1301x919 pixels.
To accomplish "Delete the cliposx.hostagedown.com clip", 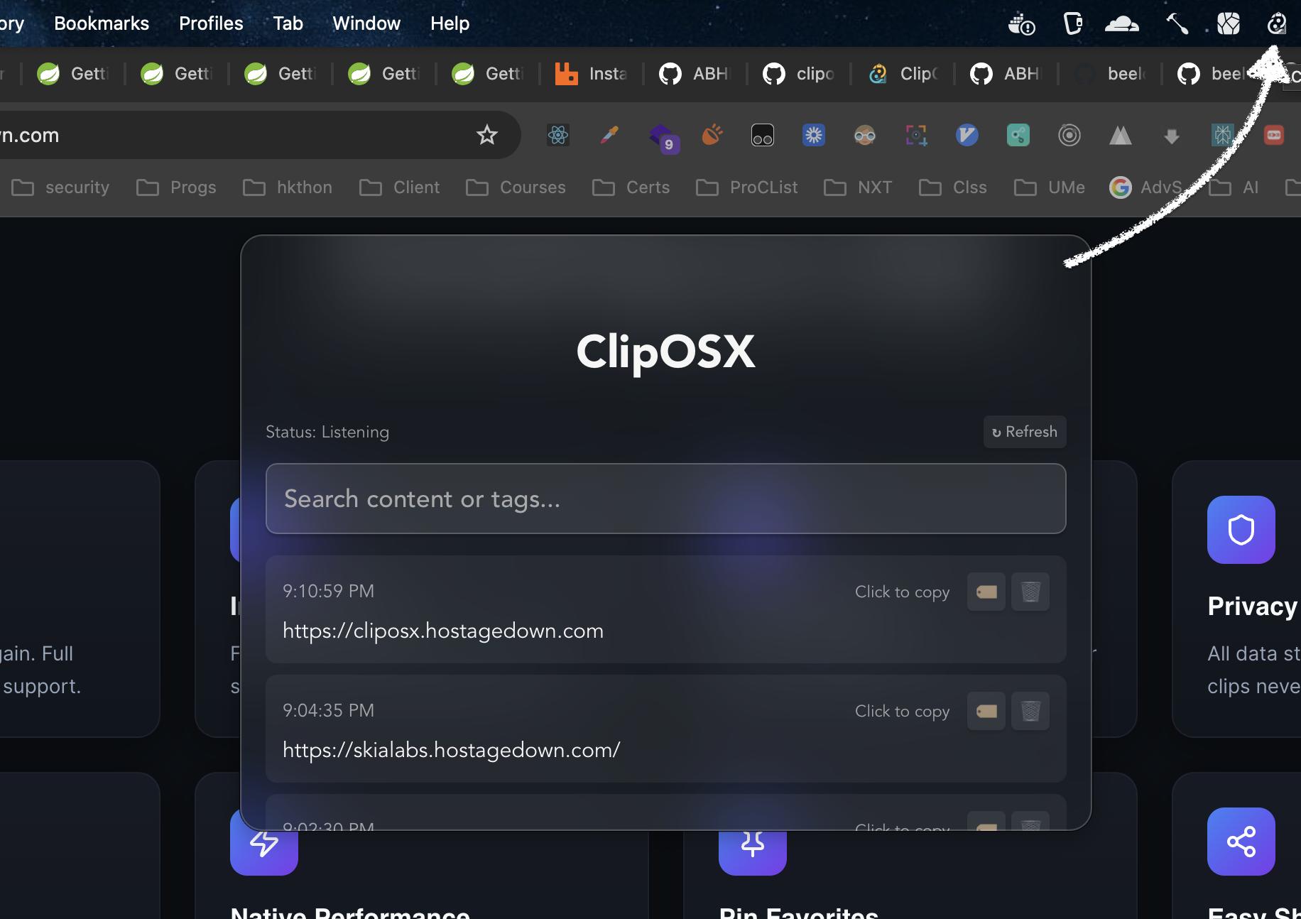I will pos(1030,592).
